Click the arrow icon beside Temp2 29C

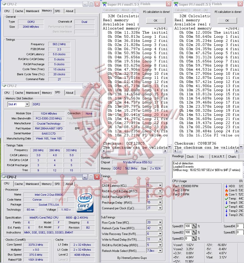226,211
